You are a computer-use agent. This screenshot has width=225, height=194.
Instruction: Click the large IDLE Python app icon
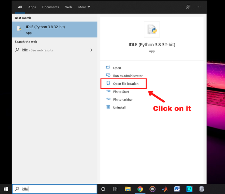pyautogui.click(x=152, y=30)
